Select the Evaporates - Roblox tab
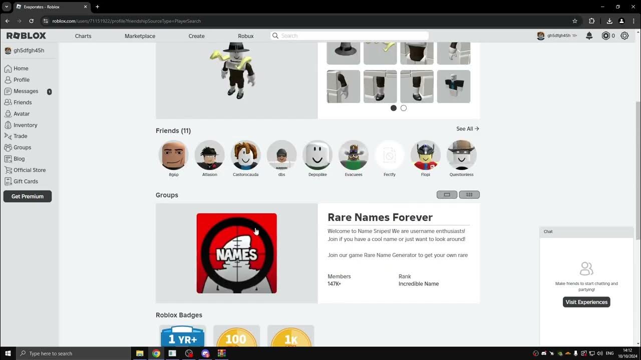Screen dimensions: 641x360 tap(52, 7)
